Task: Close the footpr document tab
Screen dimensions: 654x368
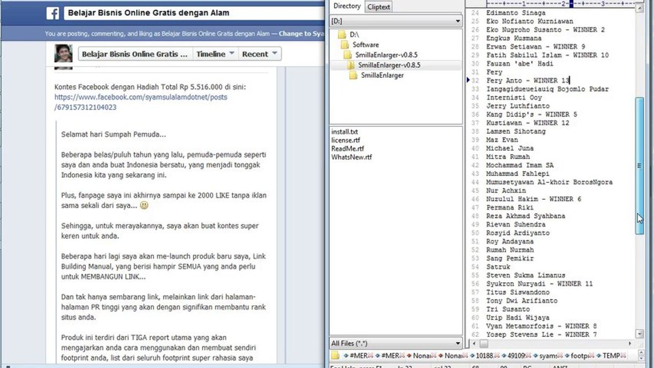Action: point(592,355)
